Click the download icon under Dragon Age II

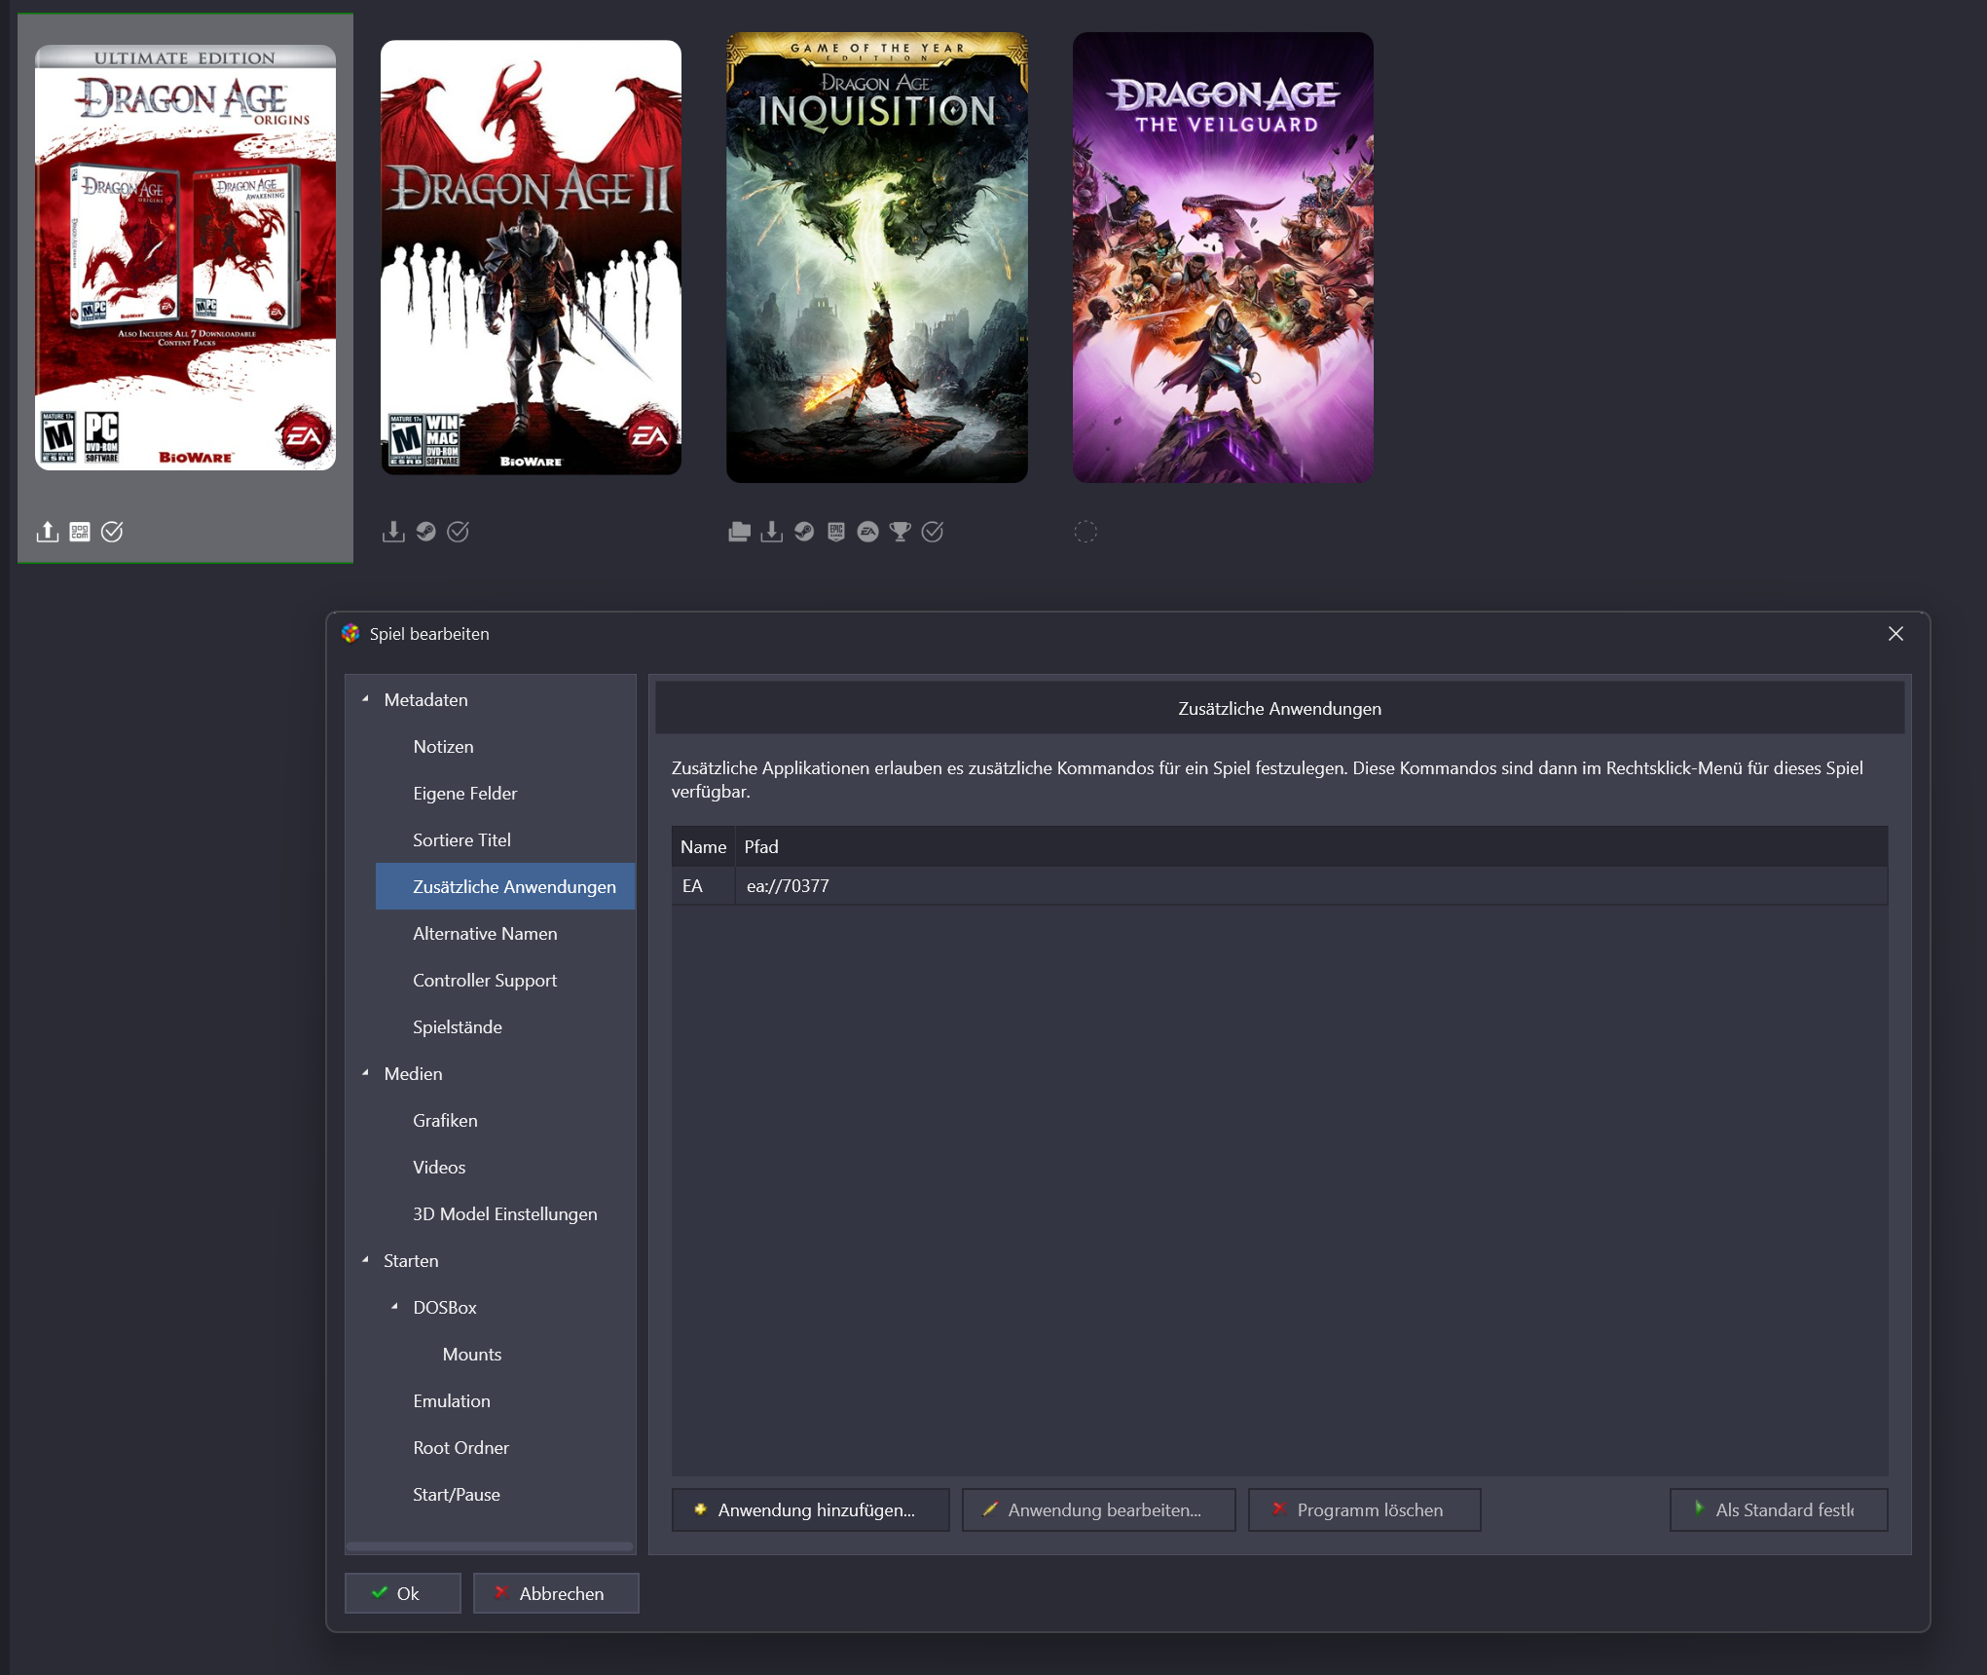click(393, 532)
